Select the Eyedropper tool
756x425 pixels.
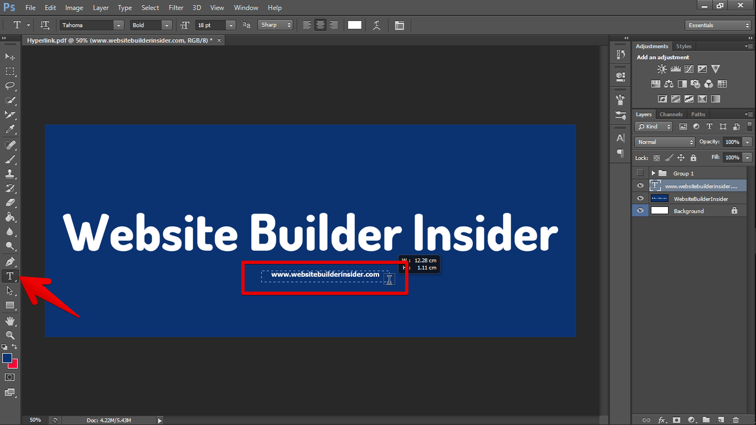(x=10, y=129)
